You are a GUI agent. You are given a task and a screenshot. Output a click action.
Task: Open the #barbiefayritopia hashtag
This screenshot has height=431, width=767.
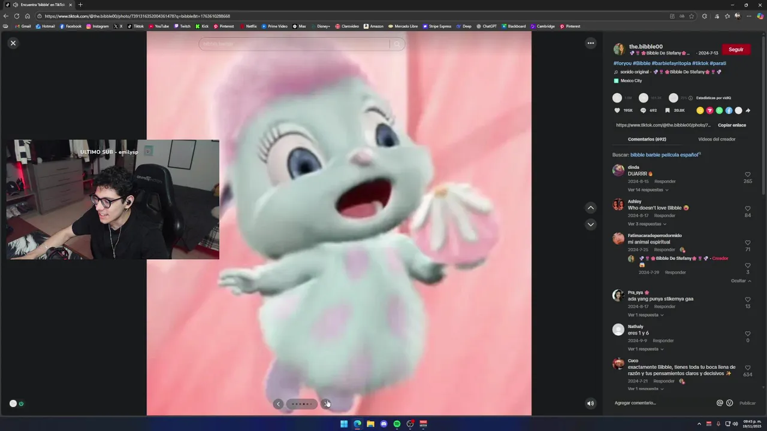point(671,63)
